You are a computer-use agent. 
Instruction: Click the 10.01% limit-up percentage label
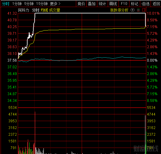(153, 13)
